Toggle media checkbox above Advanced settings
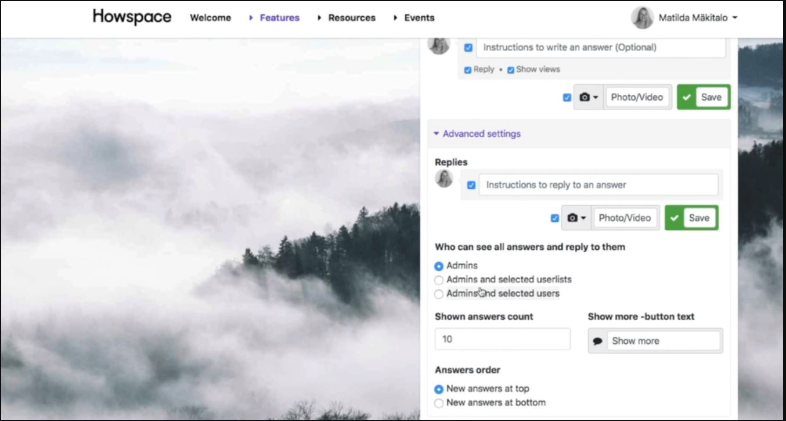 click(x=567, y=98)
